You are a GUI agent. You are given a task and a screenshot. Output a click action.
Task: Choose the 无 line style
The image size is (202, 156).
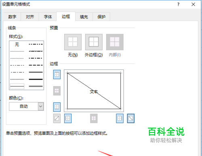coord(17,44)
